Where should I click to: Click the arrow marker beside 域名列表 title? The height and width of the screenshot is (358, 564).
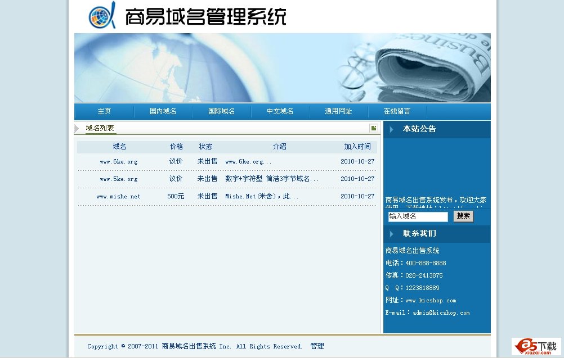[77, 128]
